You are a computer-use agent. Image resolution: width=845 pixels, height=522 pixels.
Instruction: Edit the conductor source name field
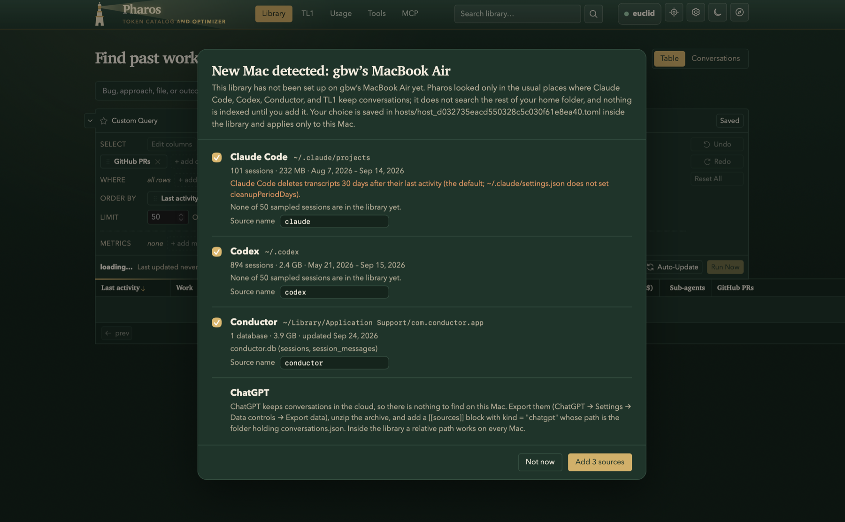click(334, 363)
